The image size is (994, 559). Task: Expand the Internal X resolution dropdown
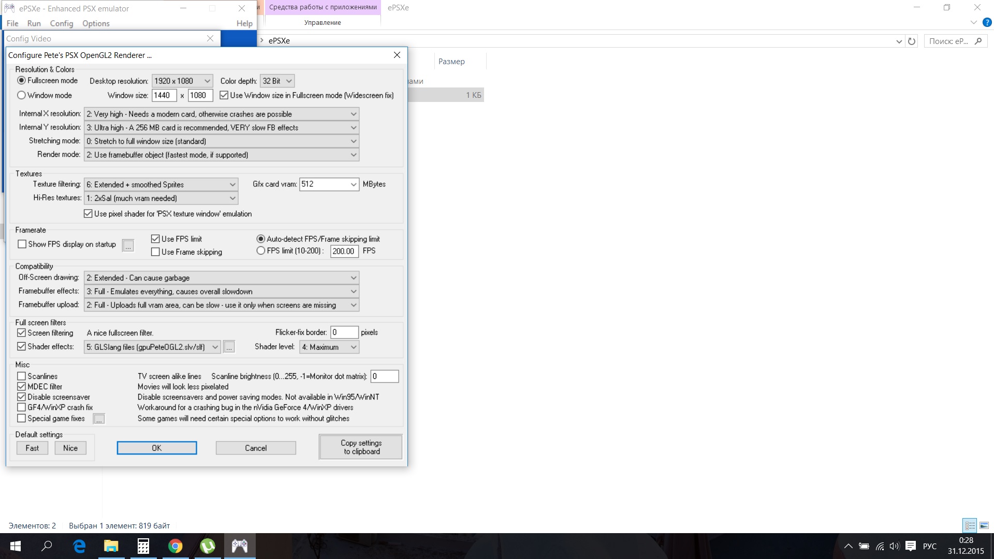353,114
